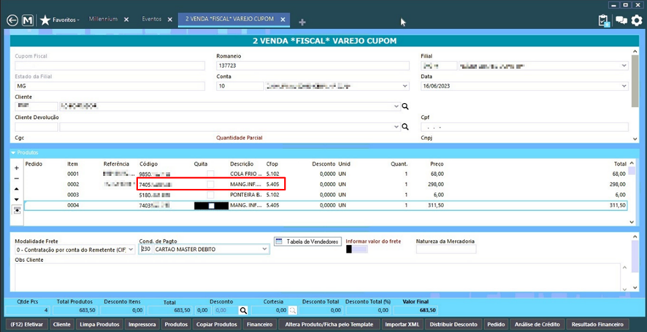
Task: Click the Desconto search magnifier icon
Action: point(244,310)
